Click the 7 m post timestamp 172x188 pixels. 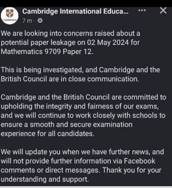pyautogui.click(x=27, y=21)
